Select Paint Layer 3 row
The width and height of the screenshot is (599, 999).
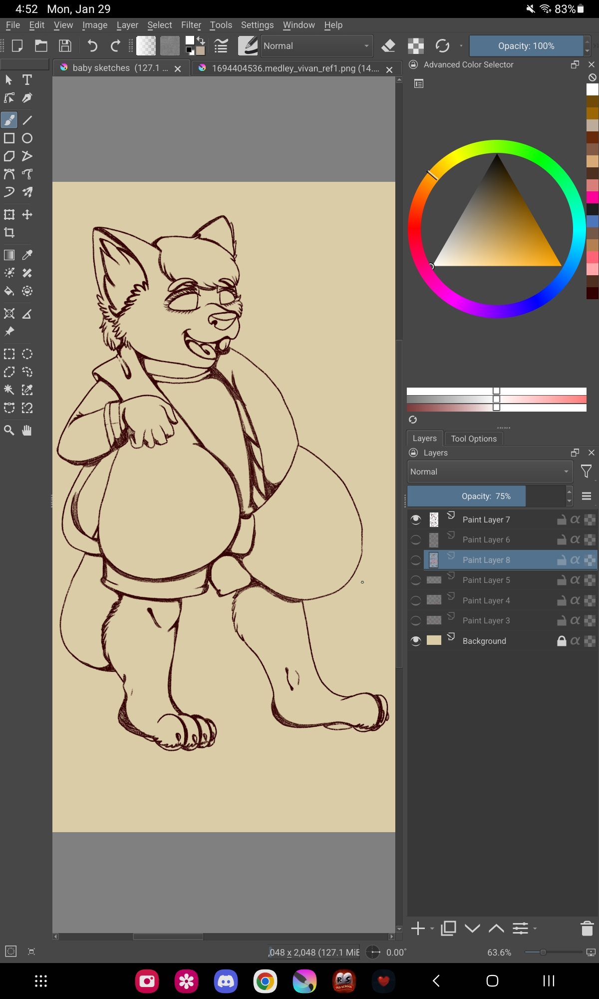point(511,620)
